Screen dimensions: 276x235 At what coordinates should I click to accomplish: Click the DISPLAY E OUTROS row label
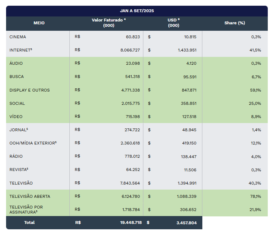tap(30, 90)
